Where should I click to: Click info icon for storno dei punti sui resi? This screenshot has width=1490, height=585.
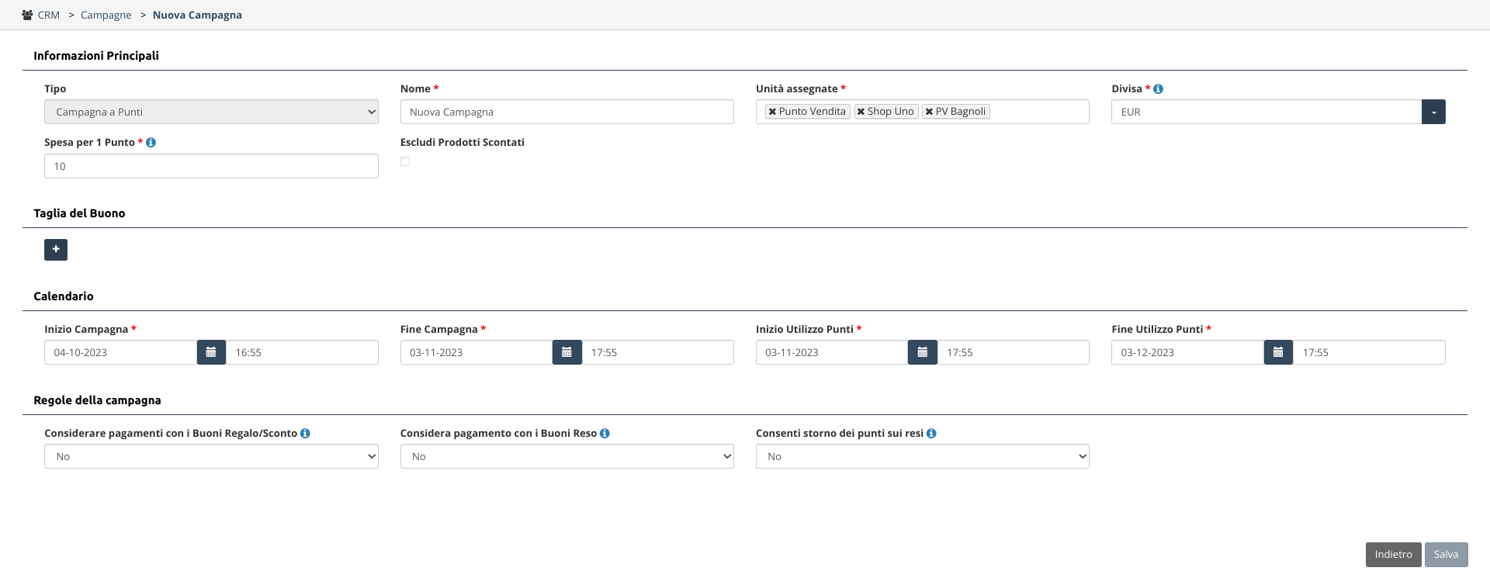(931, 434)
